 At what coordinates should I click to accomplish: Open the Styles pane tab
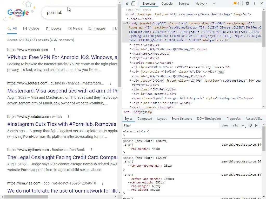[x=128, y=119]
